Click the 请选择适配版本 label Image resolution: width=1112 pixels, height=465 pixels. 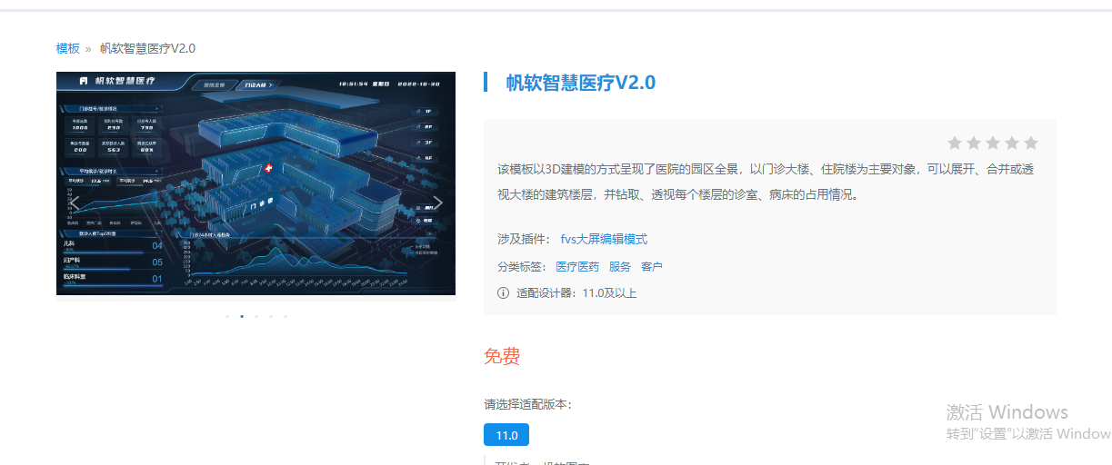(x=528, y=404)
